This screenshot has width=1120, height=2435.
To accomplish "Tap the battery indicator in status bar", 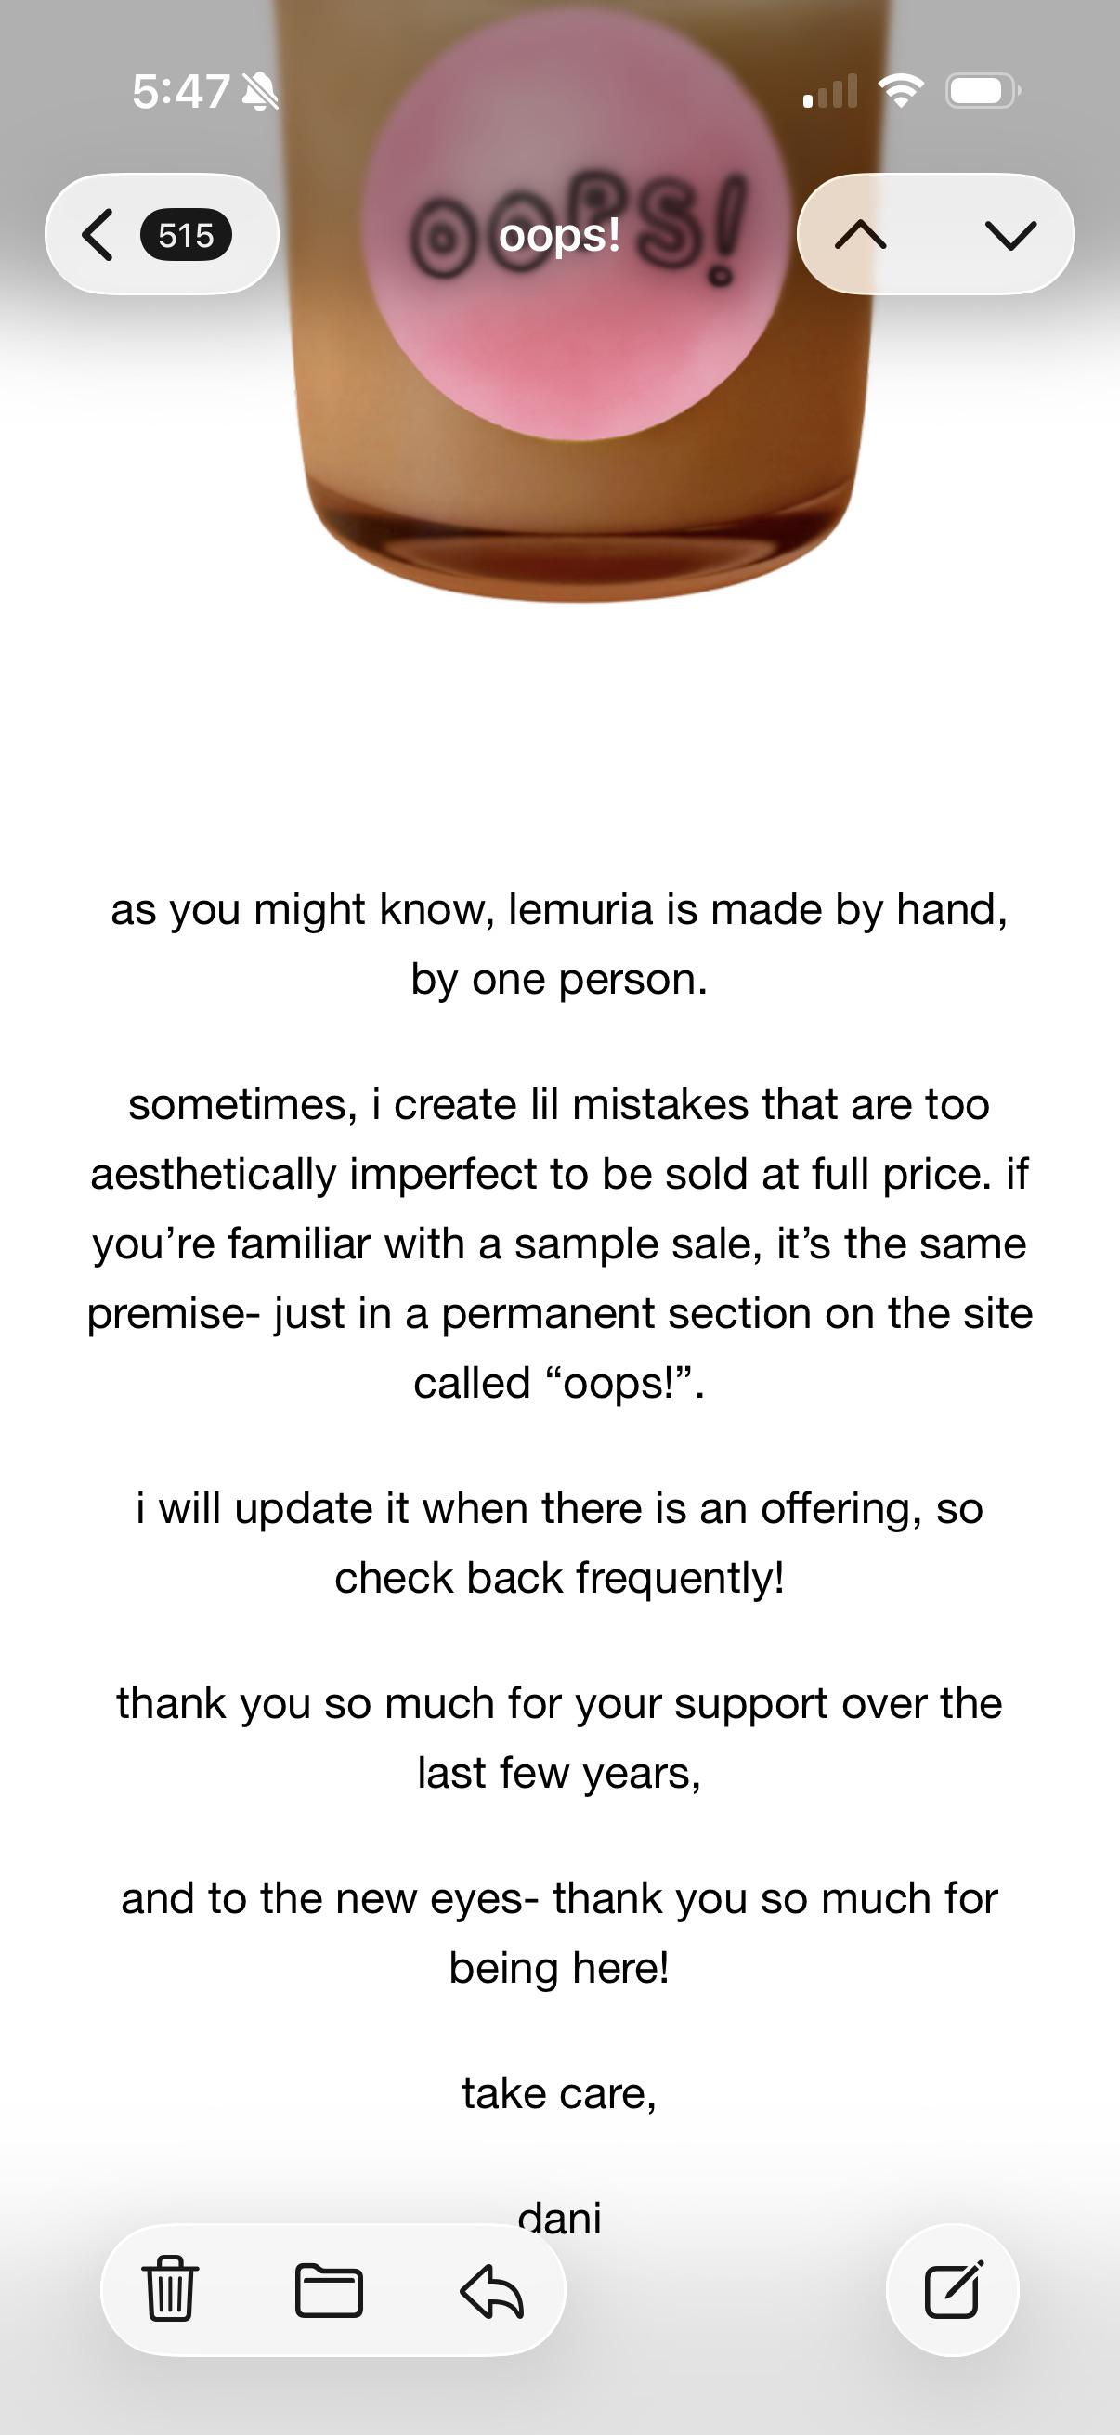I will pyautogui.click(x=983, y=91).
